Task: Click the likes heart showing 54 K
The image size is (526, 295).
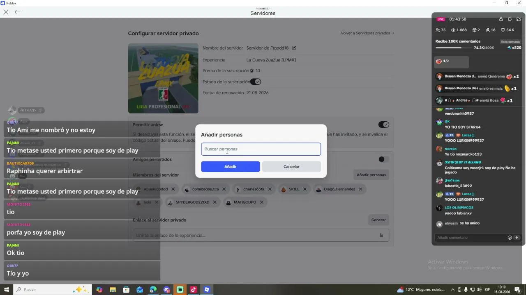Action: (503, 30)
